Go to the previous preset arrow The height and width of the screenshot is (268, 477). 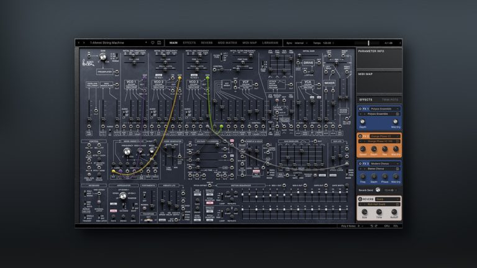79,43
